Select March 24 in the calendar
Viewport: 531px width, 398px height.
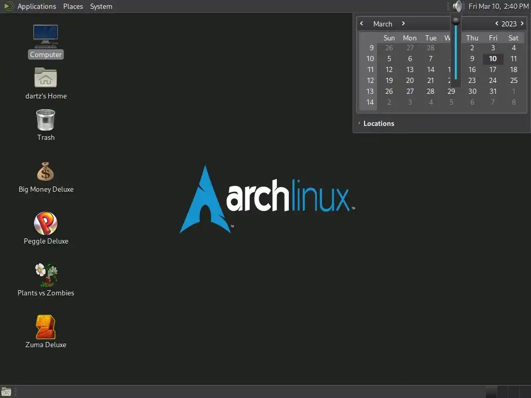pyautogui.click(x=493, y=80)
